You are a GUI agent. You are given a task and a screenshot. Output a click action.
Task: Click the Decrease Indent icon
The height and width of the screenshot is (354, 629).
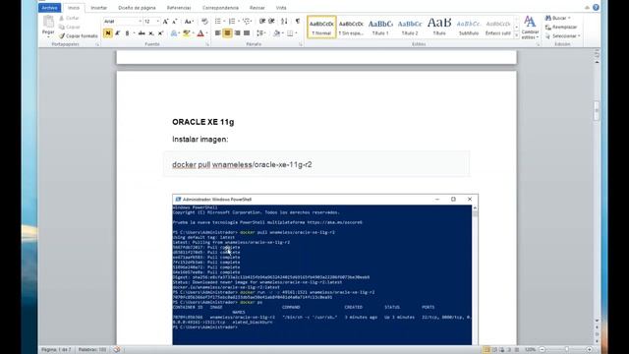[x=262, y=22]
